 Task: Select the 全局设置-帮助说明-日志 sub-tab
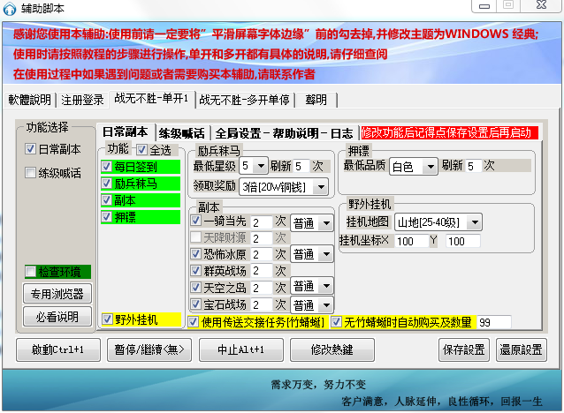[284, 133]
